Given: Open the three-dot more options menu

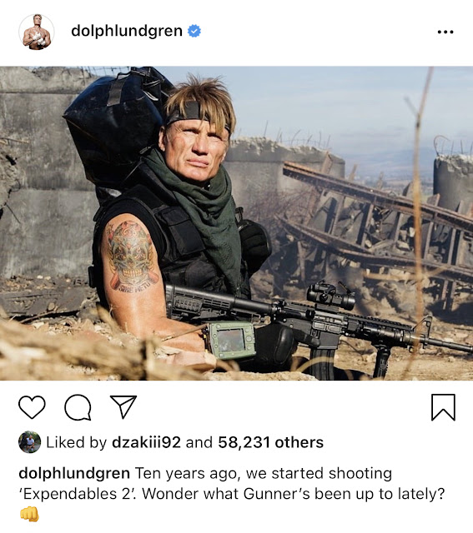Looking at the screenshot, I should pyautogui.click(x=445, y=32).
